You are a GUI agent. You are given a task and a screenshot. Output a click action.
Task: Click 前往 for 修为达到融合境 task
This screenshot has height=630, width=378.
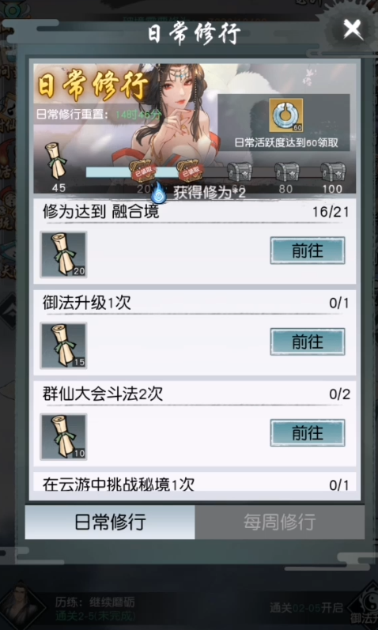click(x=308, y=251)
